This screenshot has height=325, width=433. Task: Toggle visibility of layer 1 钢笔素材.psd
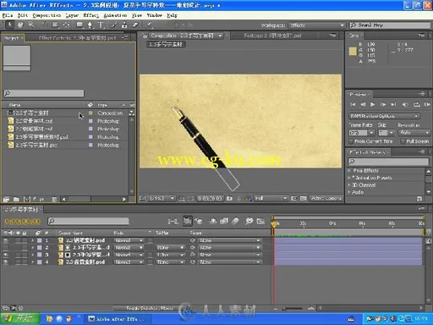[x=6, y=240]
